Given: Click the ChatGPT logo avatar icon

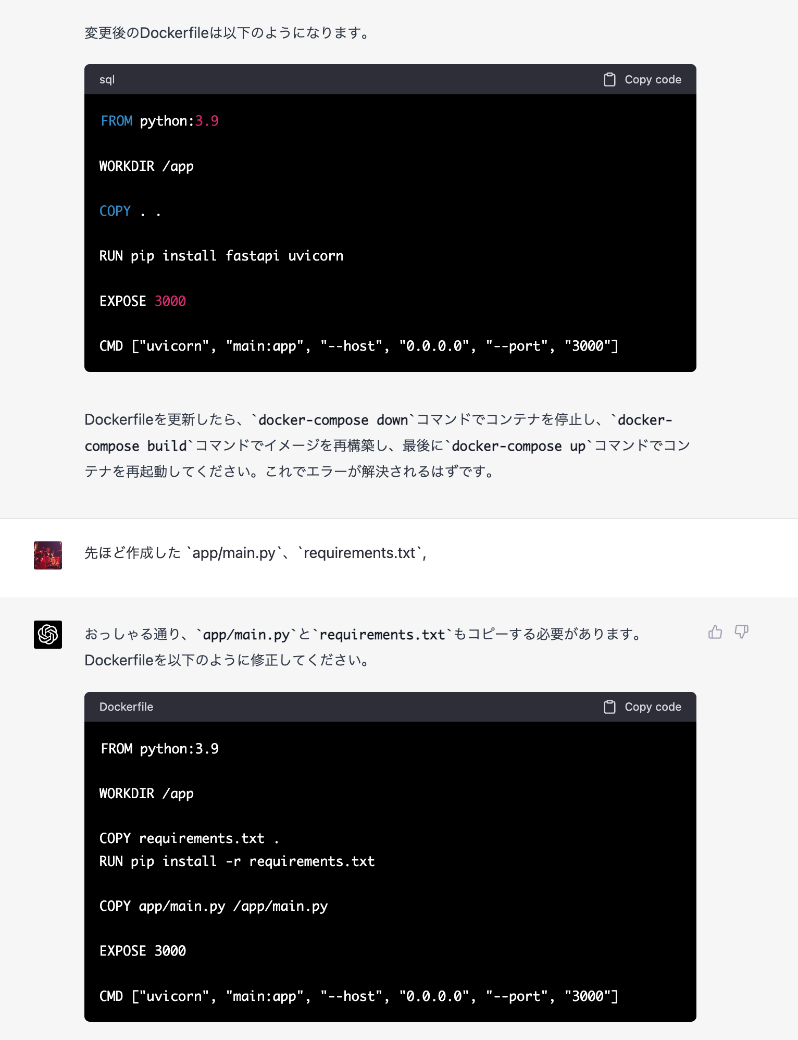Looking at the screenshot, I should point(47,634).
